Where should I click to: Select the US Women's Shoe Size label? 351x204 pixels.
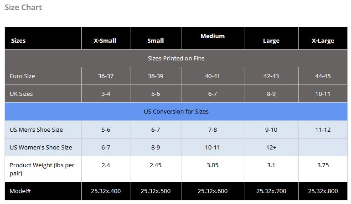tap(41, 147)
